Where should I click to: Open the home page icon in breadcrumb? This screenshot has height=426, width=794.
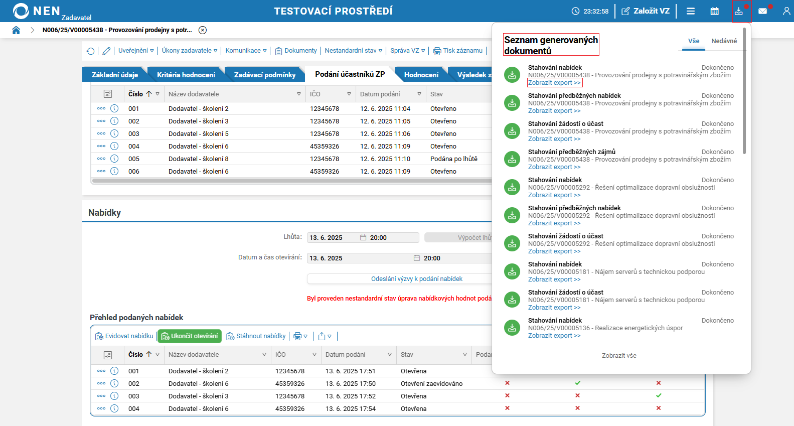(16, 30)
